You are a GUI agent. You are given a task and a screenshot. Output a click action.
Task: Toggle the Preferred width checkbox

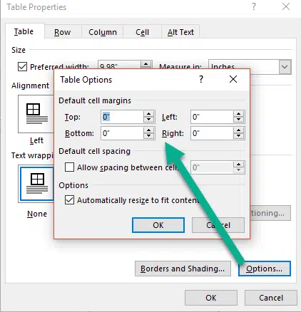(x=22, y=67)
